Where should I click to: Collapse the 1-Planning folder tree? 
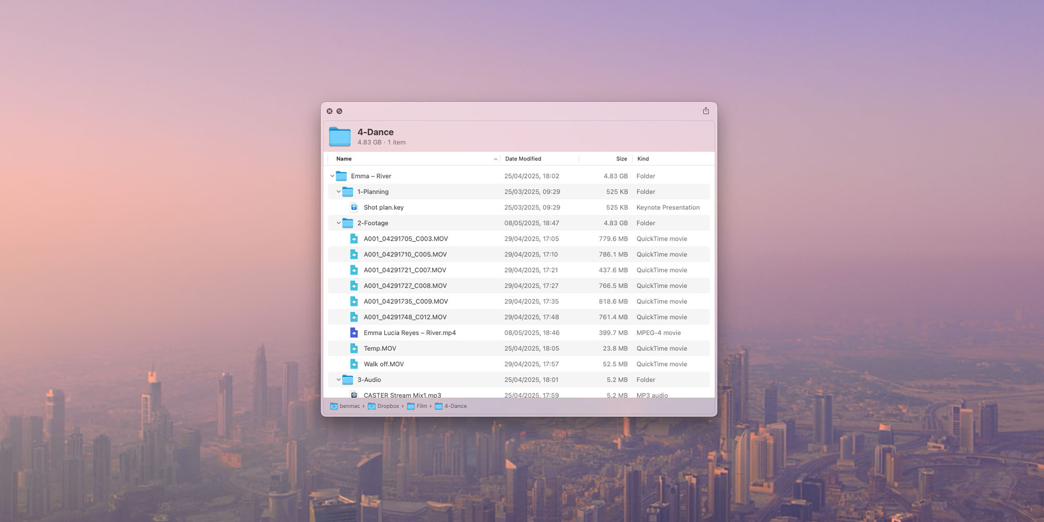[338, 192]
